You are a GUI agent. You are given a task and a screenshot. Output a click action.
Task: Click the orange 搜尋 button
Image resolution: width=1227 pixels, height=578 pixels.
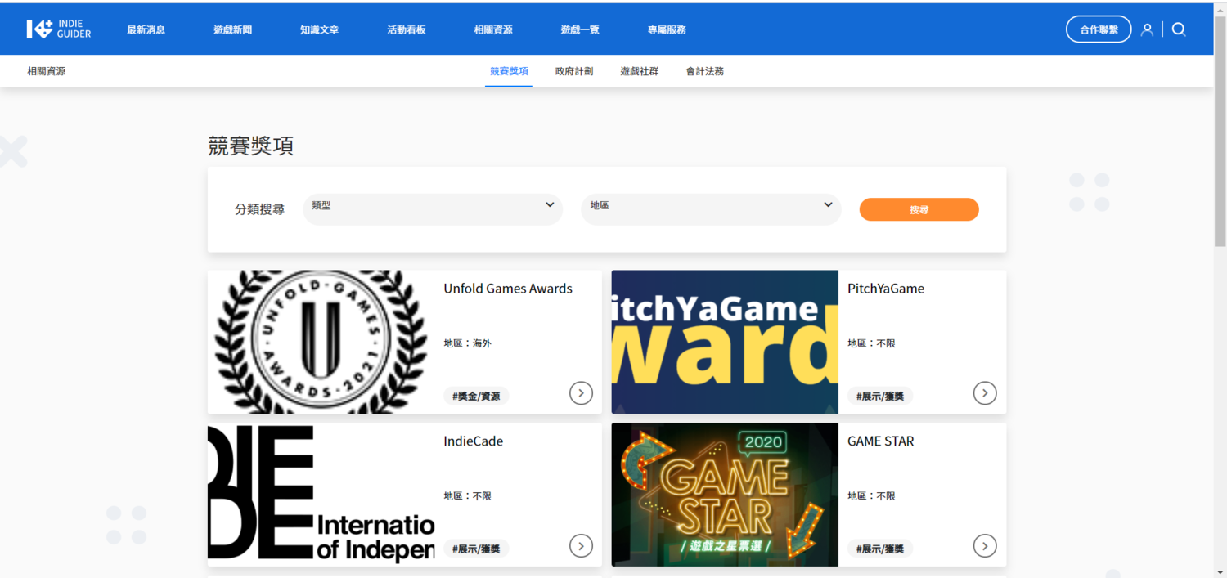919,209
